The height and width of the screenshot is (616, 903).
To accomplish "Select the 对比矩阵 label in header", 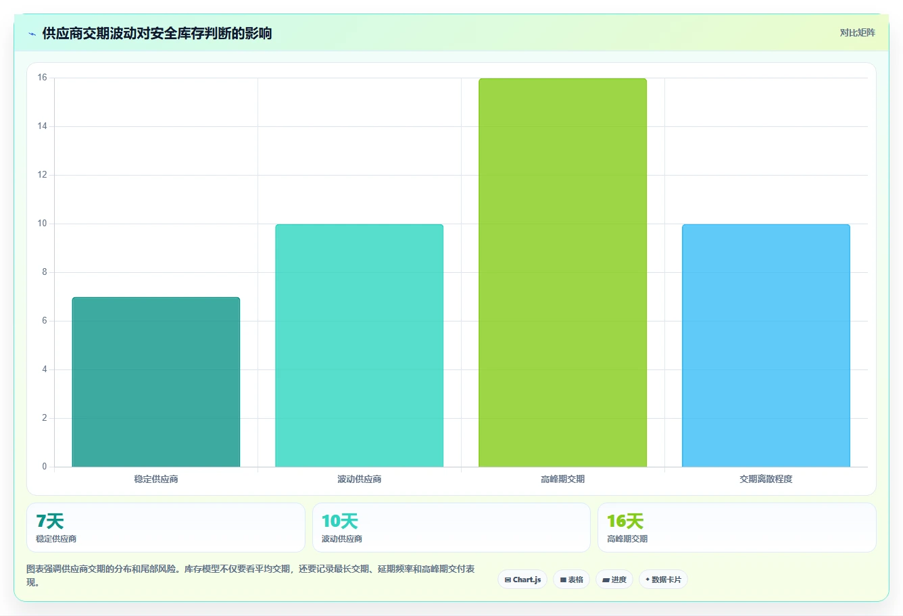I will point(857,32).
